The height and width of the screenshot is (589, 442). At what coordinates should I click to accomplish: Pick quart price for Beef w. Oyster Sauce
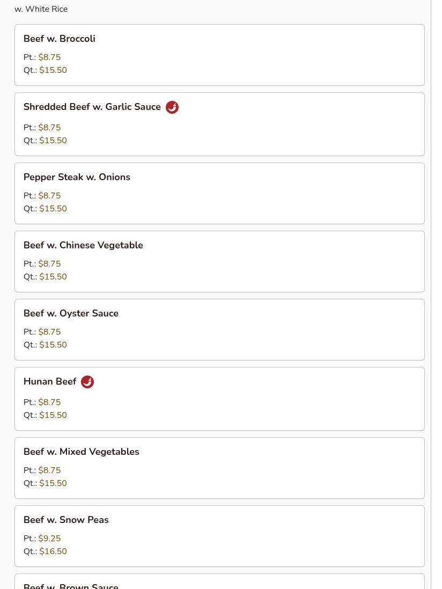pyautogui.click(x=53, y=345)
